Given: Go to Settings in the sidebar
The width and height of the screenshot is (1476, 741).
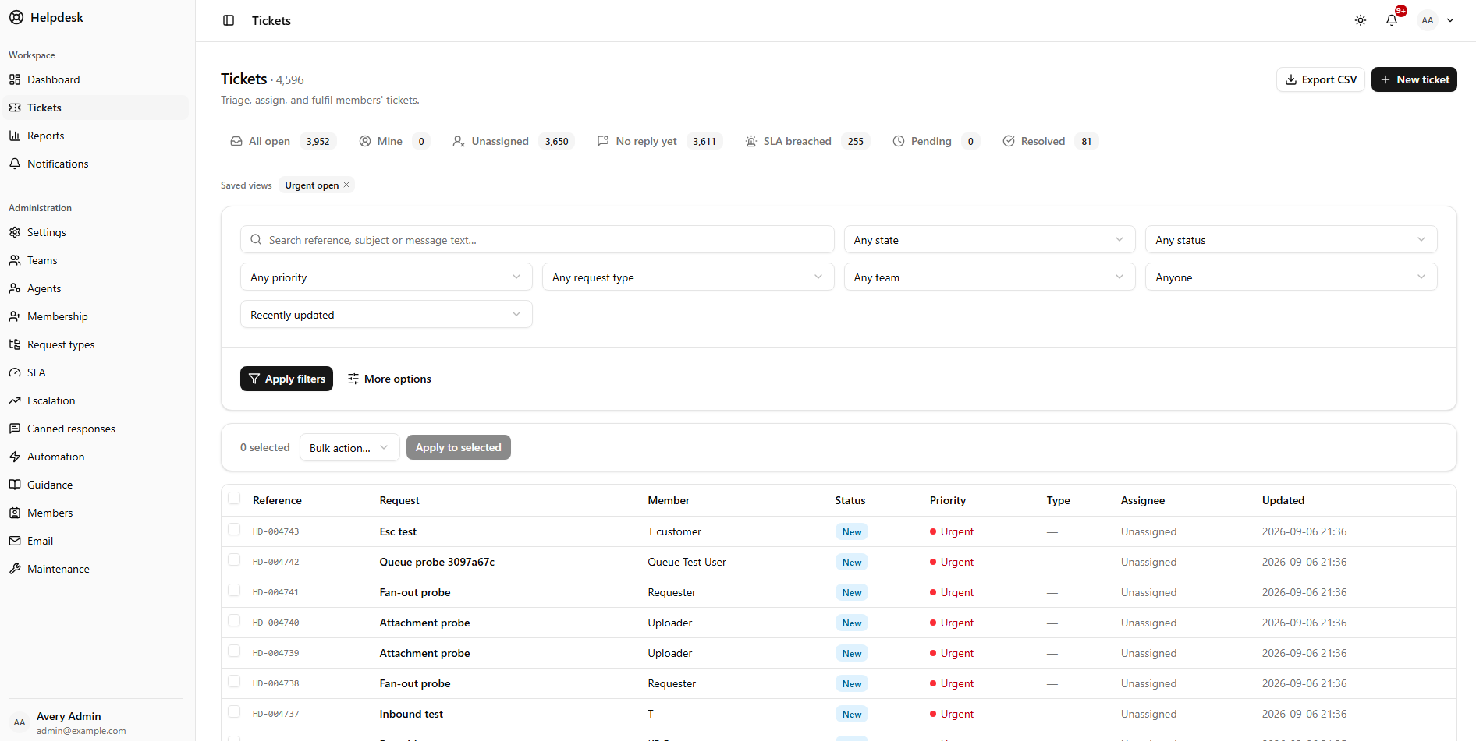Looking at the screenshot, I should [x=94, y=232].
